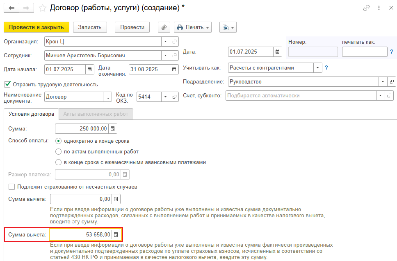Click the Записать button
Image resolution: width=397 pixels, height=261 pixels.
click(x=90, y=27)
